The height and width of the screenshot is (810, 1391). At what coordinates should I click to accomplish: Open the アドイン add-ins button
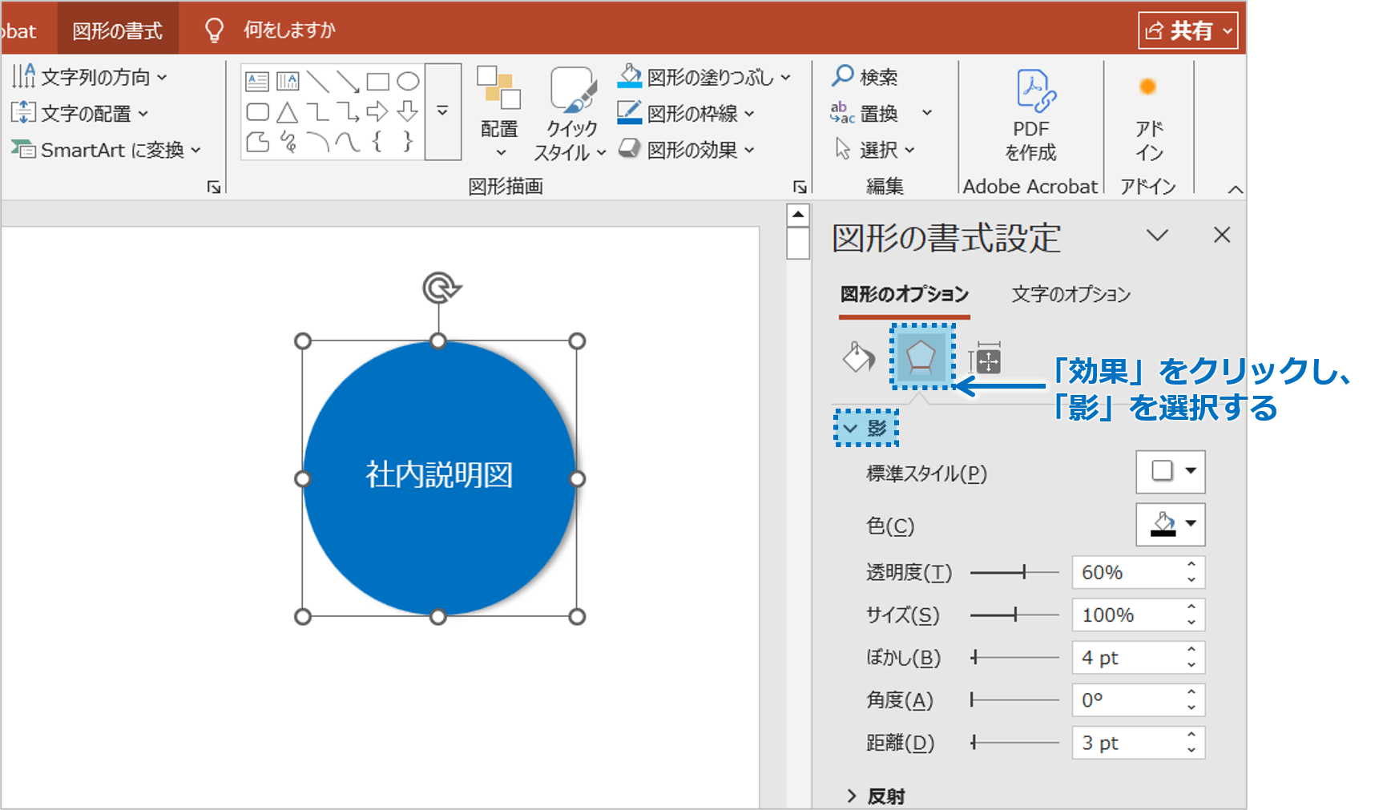coord(1149,117)
